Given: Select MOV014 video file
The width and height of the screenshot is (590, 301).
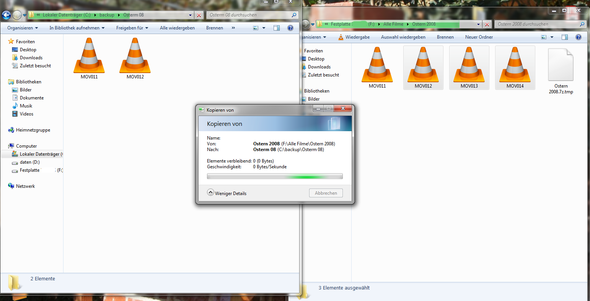Looking at the screenshot, I should click(x=515, y=67).
